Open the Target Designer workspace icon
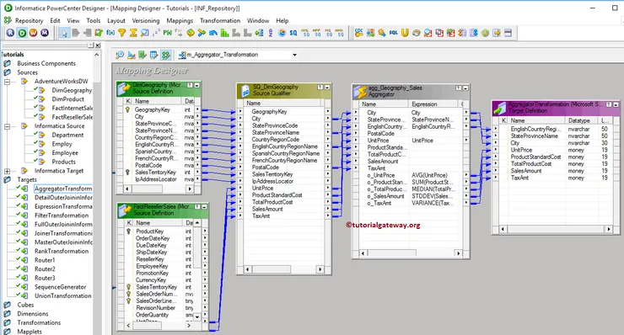624x335 pixels. point(131,55)
